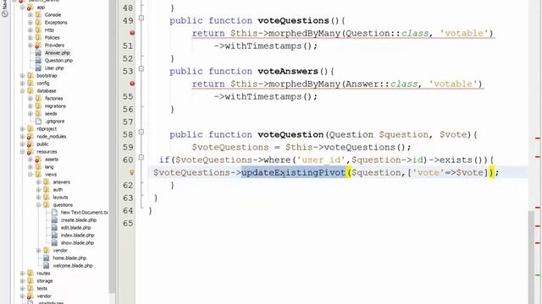
Task: Collapse the app folder tree node
Action: tap(23, 8)
